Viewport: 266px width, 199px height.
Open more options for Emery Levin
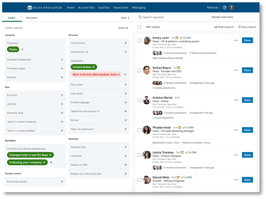[236, 40]
